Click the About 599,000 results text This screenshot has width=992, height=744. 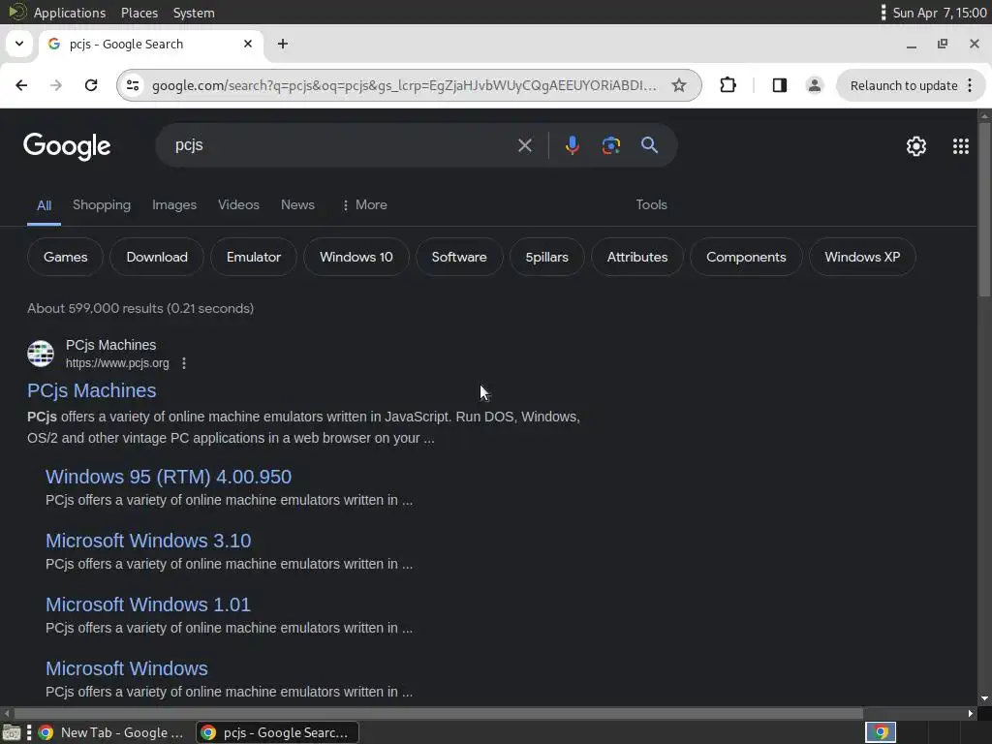click(140, 309)
